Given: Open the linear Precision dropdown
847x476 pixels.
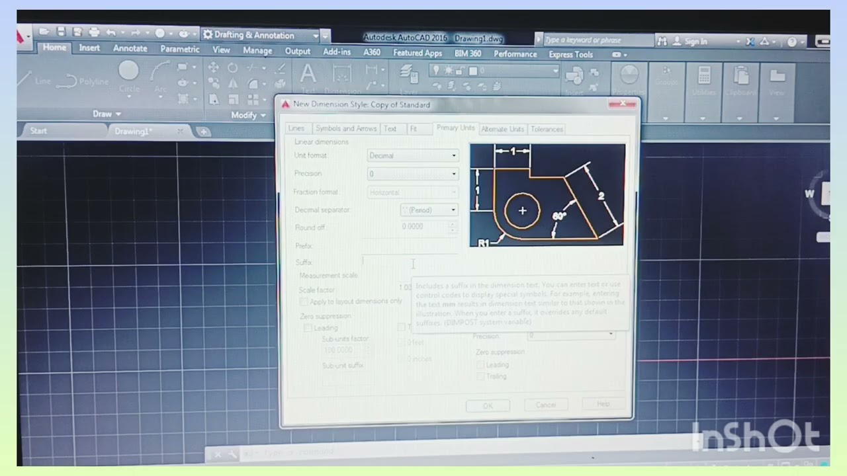Looking at the screenshot, I should click(413, 174).
